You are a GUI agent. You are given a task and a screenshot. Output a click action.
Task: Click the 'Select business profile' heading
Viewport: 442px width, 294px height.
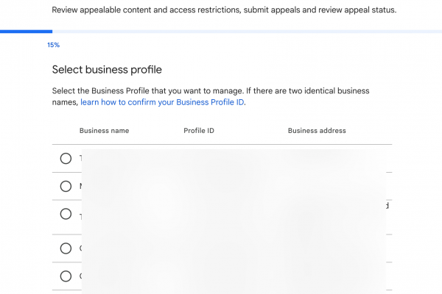pyautogui.click(x=107, y=70)
